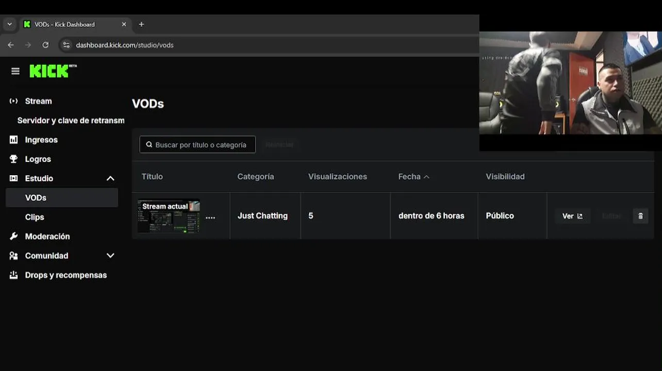Click the Visibilidad column header

[505, 177]
